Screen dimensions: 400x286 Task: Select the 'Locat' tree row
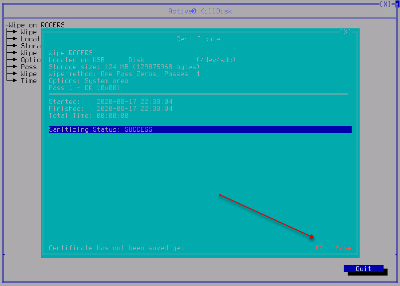click(30, 39)
